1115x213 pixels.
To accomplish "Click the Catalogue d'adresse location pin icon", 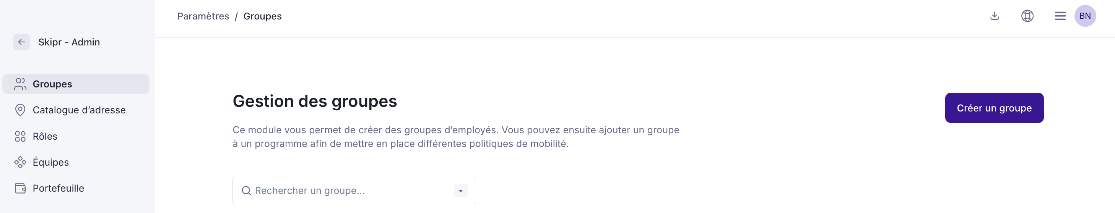I will tap(20, 110).
